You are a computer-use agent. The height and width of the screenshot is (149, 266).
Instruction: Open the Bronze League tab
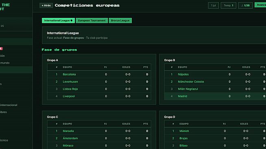(x=120, y=20)
